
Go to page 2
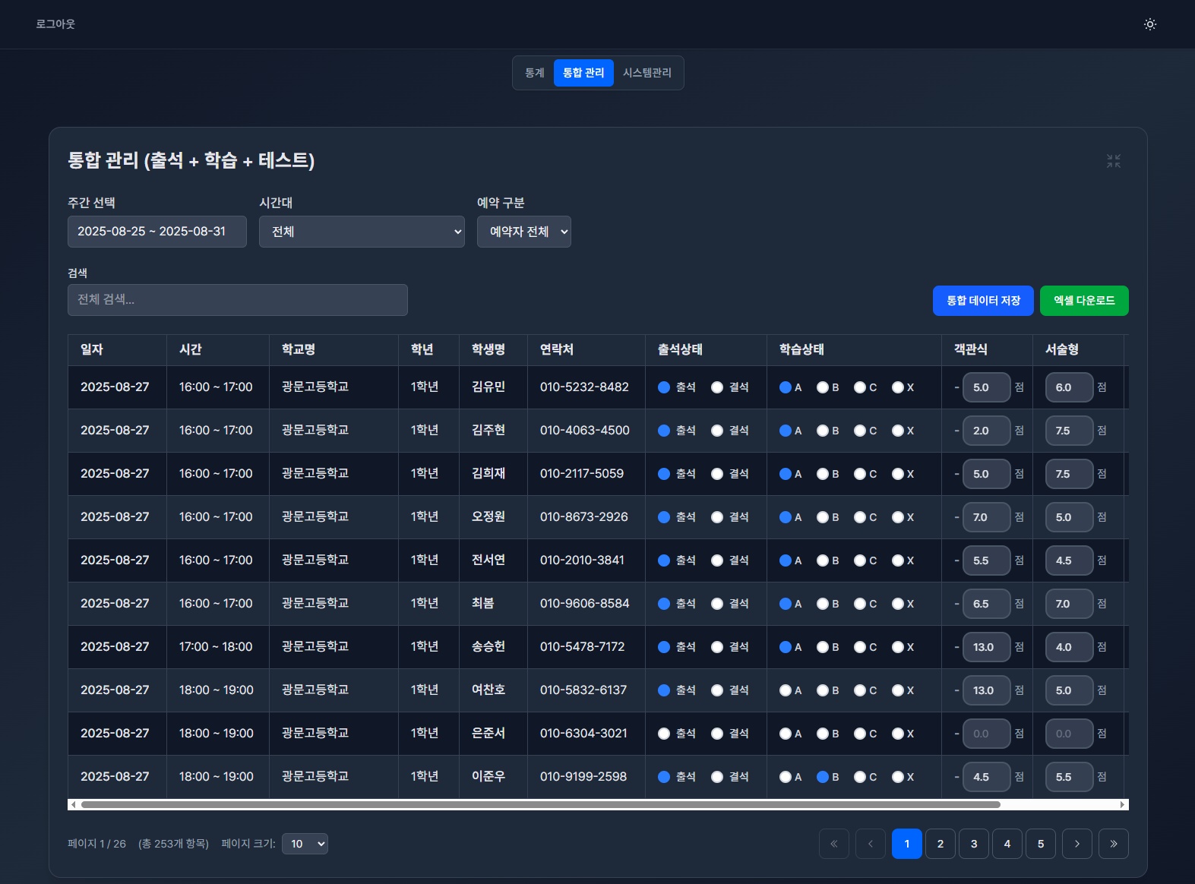(941, 844)
